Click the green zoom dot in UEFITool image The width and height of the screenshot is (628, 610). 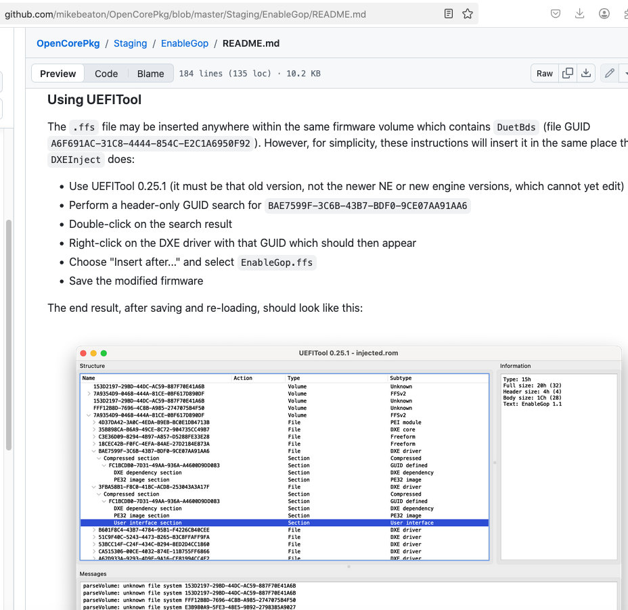pos(104,353)
